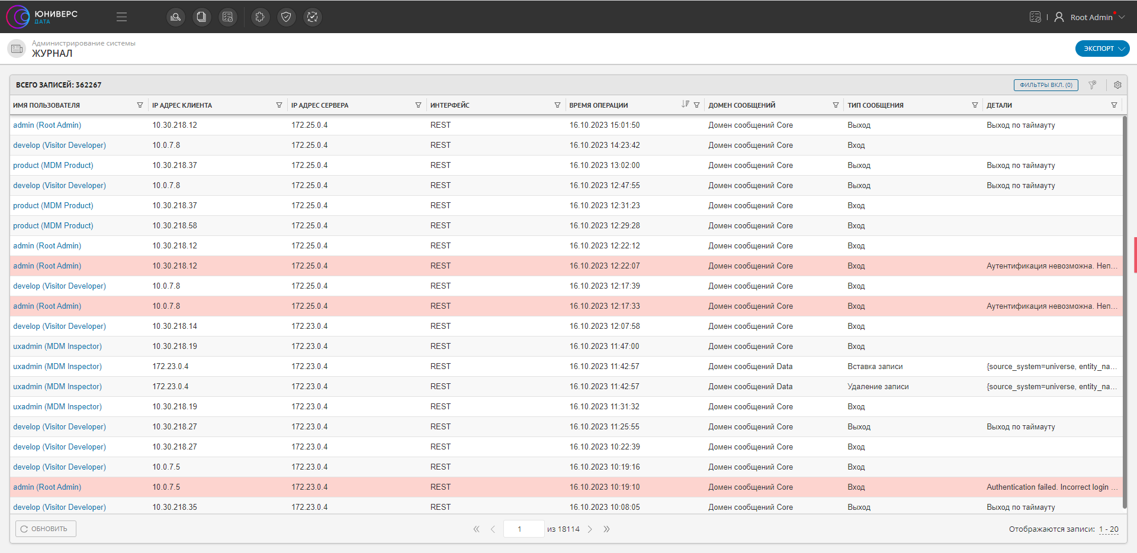Click the Интерфейс column header
Image resolution: width=1137 pixels, height=553 pixels.
click(450, 105)
